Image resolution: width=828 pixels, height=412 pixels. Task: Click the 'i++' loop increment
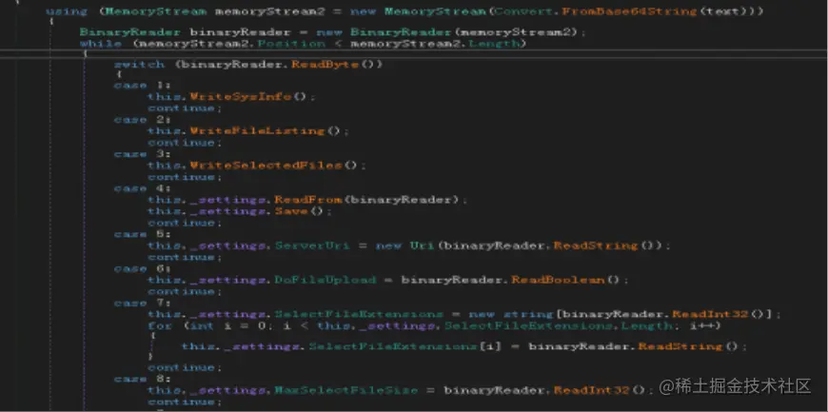point(701,326)
